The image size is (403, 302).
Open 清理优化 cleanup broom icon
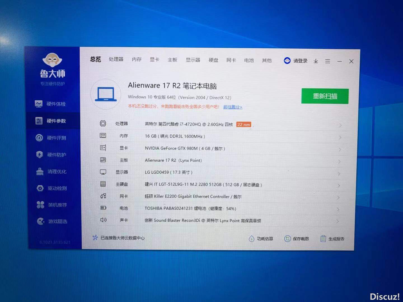click(40, 171)
